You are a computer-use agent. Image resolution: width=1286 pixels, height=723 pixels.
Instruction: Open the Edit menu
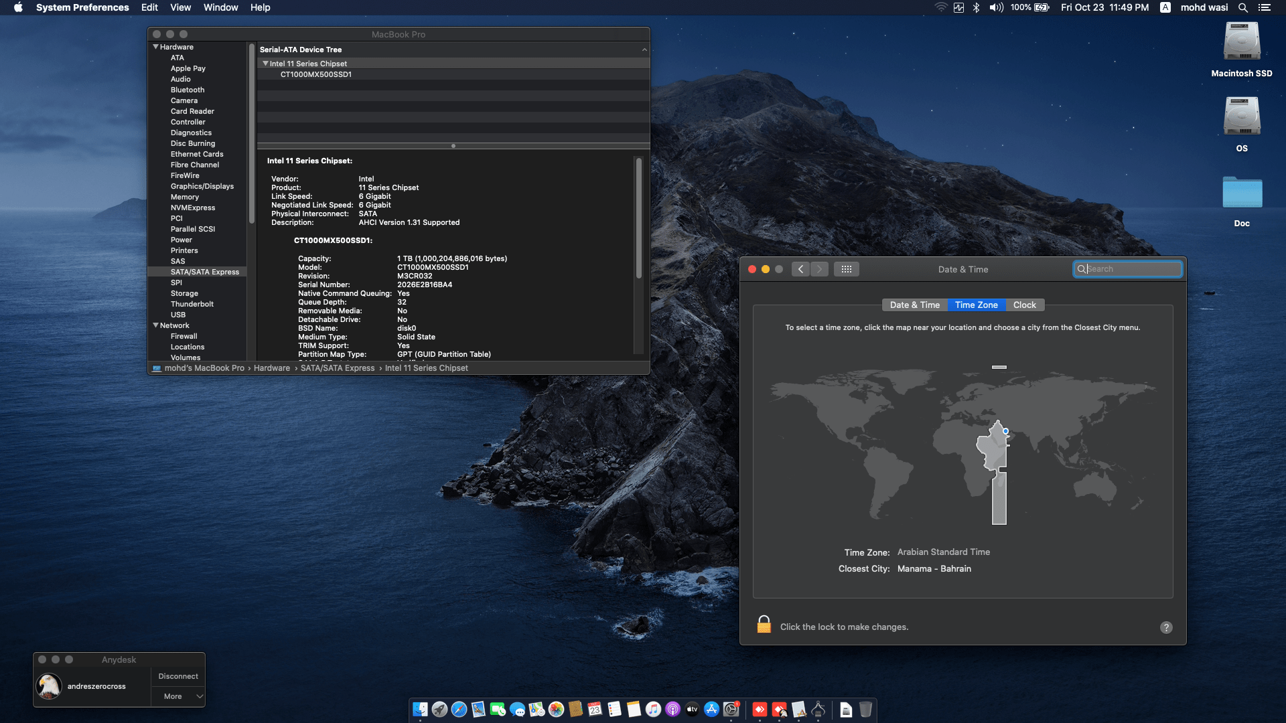click(x=149, y=7)
